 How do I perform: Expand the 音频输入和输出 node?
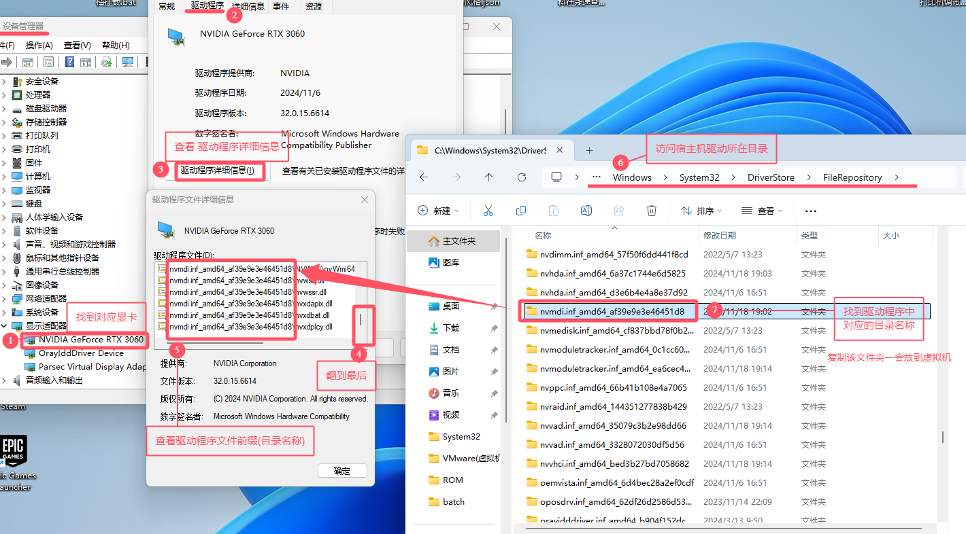(4, 380)
